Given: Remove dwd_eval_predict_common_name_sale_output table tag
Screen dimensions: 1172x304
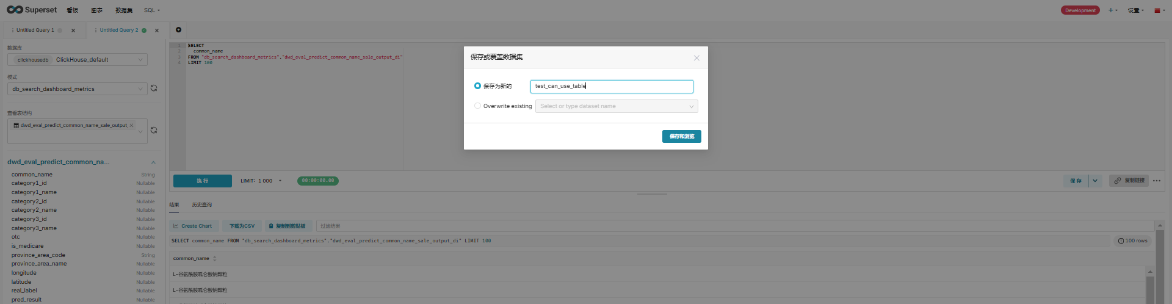Looking at the screenshot, I should 131,125.
